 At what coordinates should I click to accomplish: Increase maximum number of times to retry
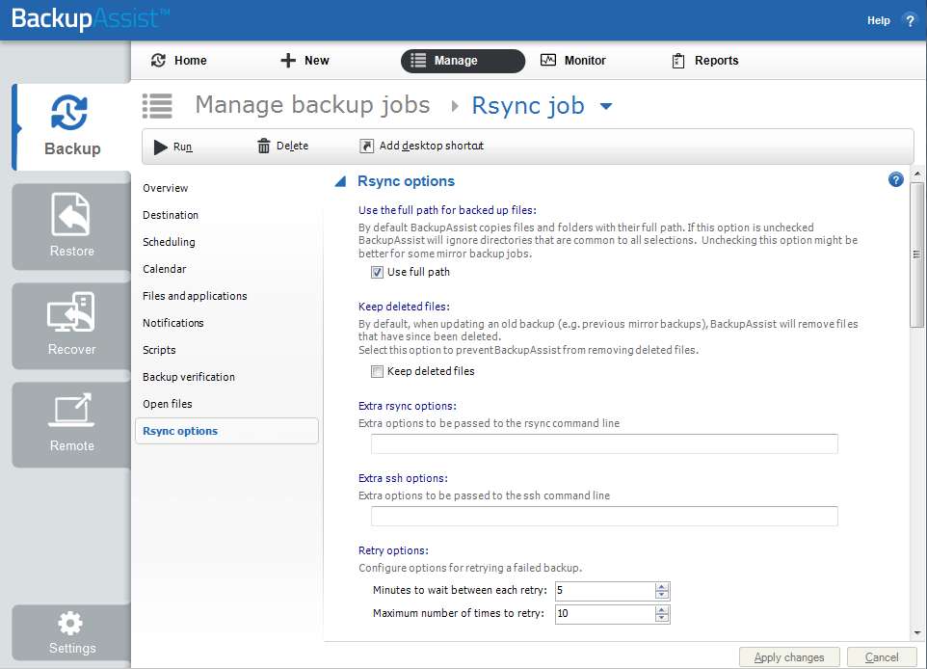coord(662,610)
